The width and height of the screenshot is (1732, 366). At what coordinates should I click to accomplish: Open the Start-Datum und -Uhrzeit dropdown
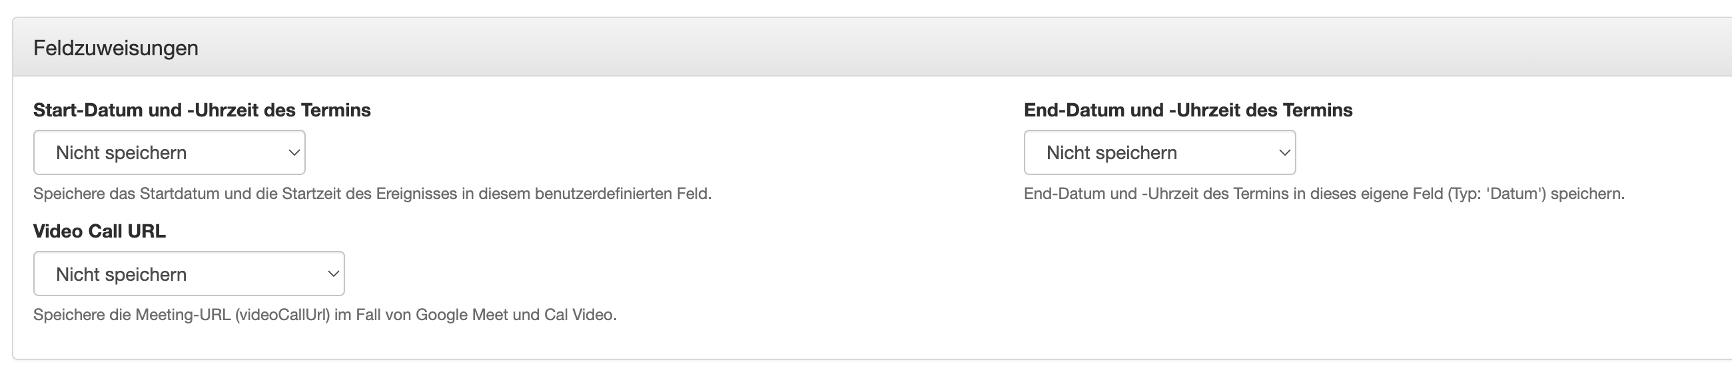169,152
